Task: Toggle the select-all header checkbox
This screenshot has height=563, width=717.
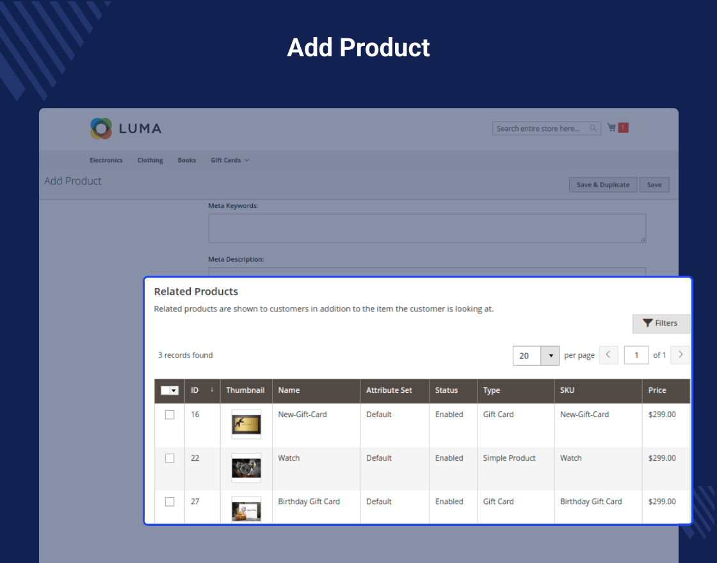Action: [x=165, y=390]
